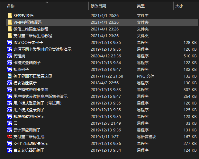The image size is (199, 159).
Task: Select the file name 自定义机器码例子
Action: (x=29, y=150)
